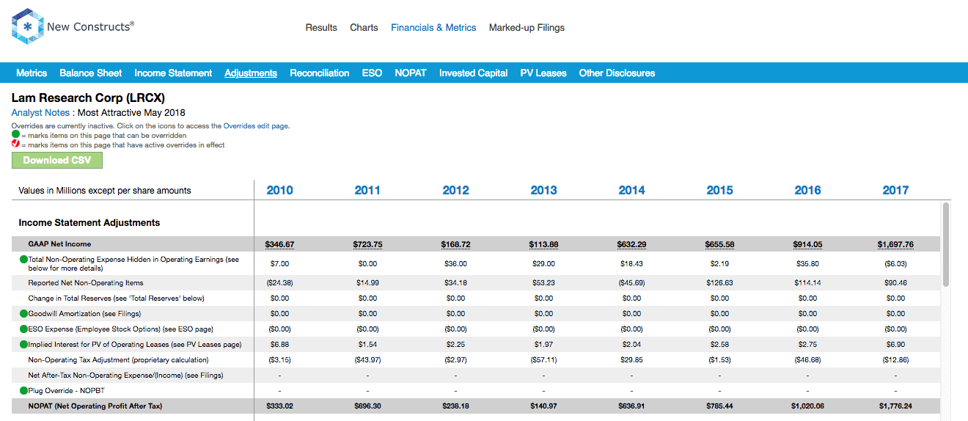This screenshot has height=421, width=968.
Task: Switch to the Income Statement tab
Action: point(173,73)
